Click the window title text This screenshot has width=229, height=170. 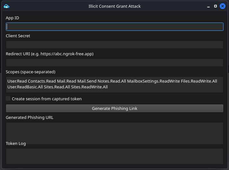pyautogui.click(x=114, y=6)
